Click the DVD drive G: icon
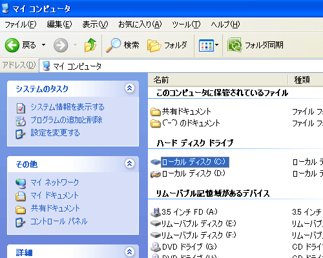323x258 pixels. coord(156,247)
